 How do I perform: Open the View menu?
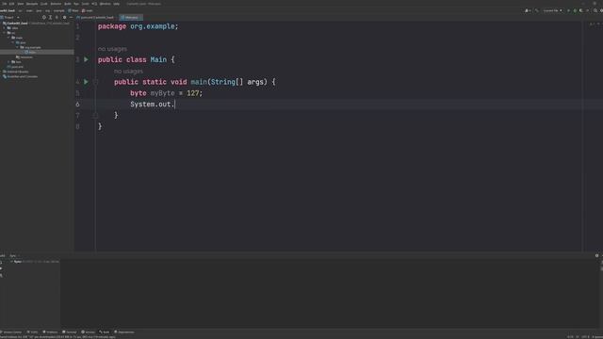(x=21, y=4)
